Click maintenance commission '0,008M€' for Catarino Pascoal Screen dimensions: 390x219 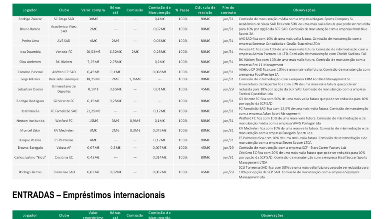click(160, 72)
